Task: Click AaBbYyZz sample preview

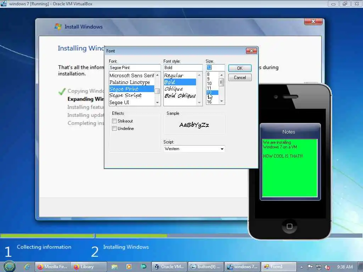Action: point(194,125)
